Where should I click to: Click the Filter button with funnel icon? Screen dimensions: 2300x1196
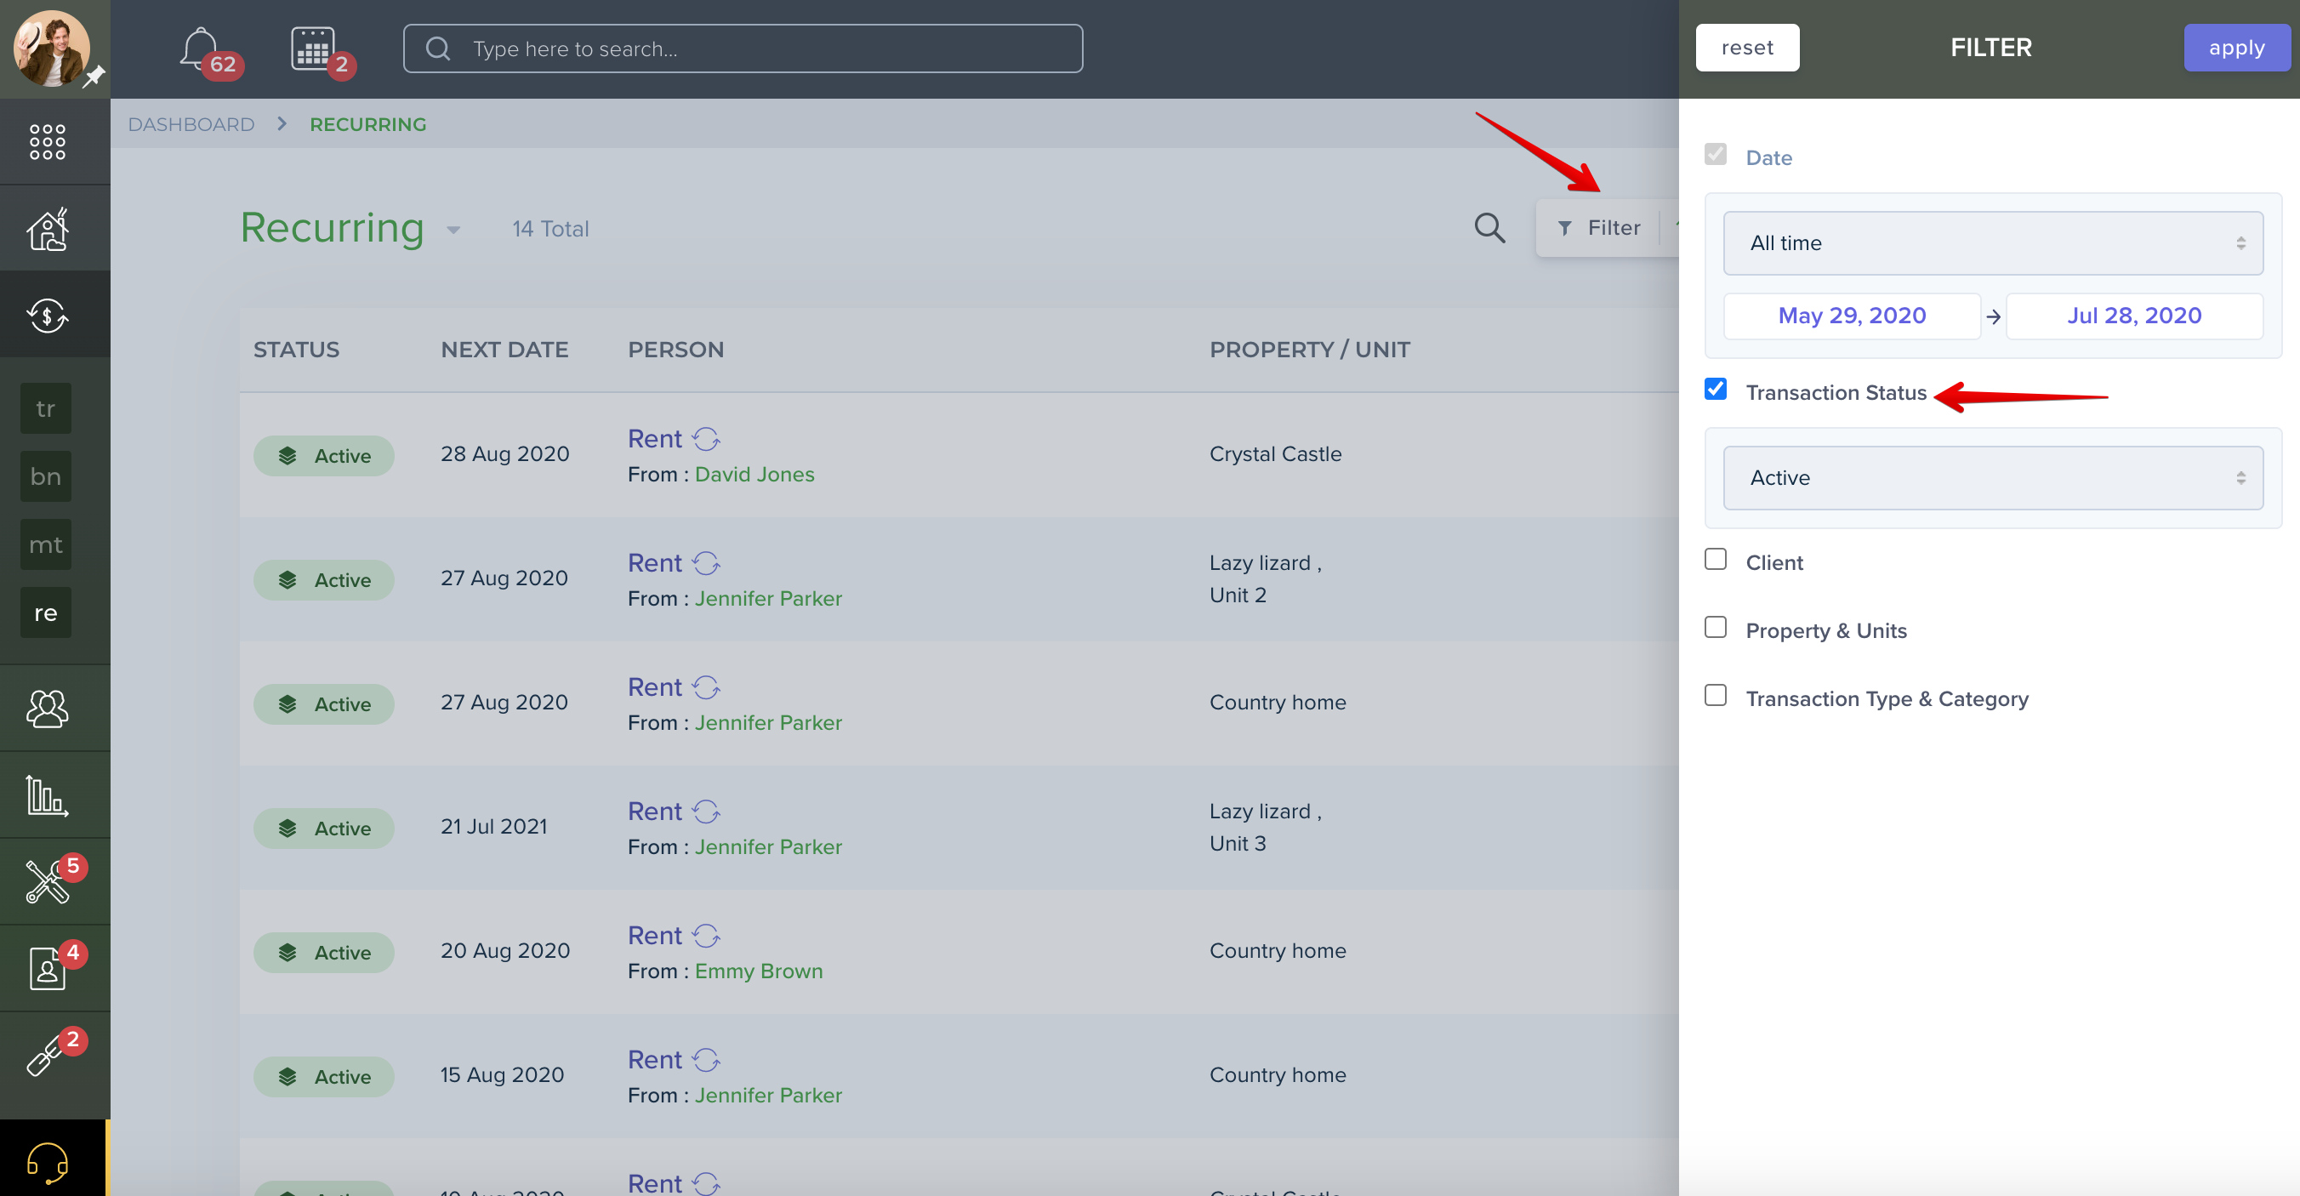click(1598, 229)
